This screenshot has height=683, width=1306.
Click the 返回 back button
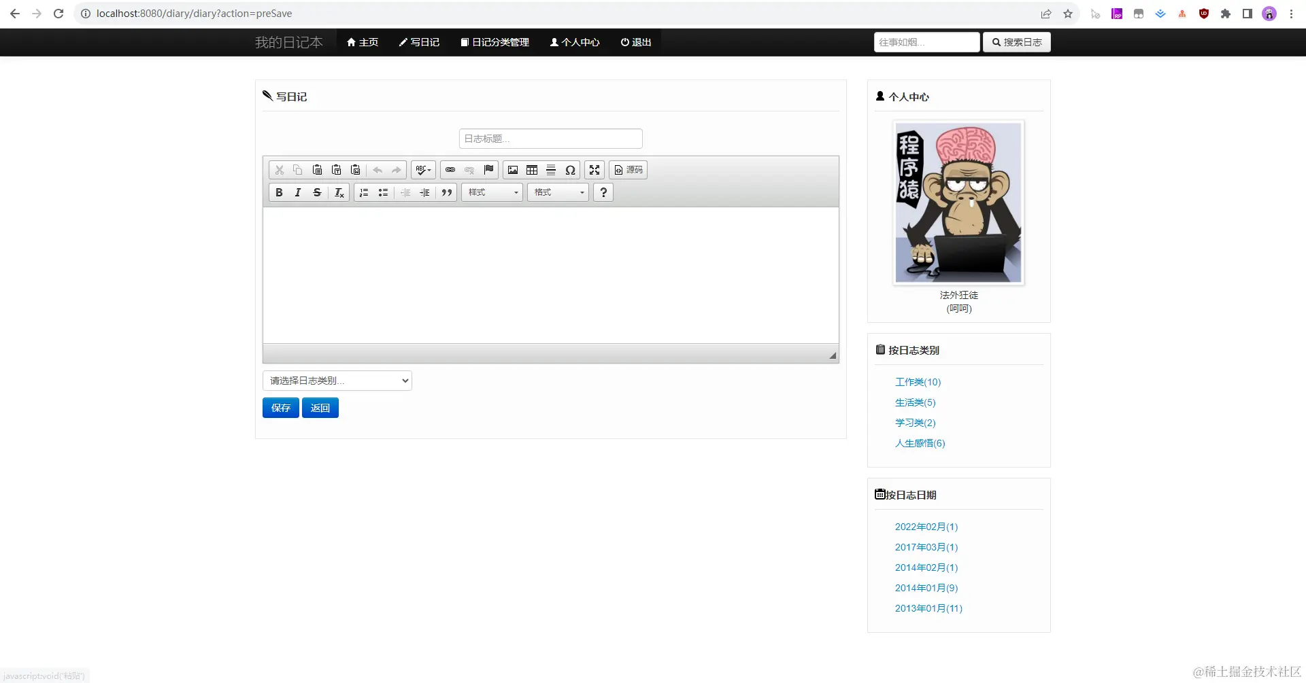tap(320, 408)
